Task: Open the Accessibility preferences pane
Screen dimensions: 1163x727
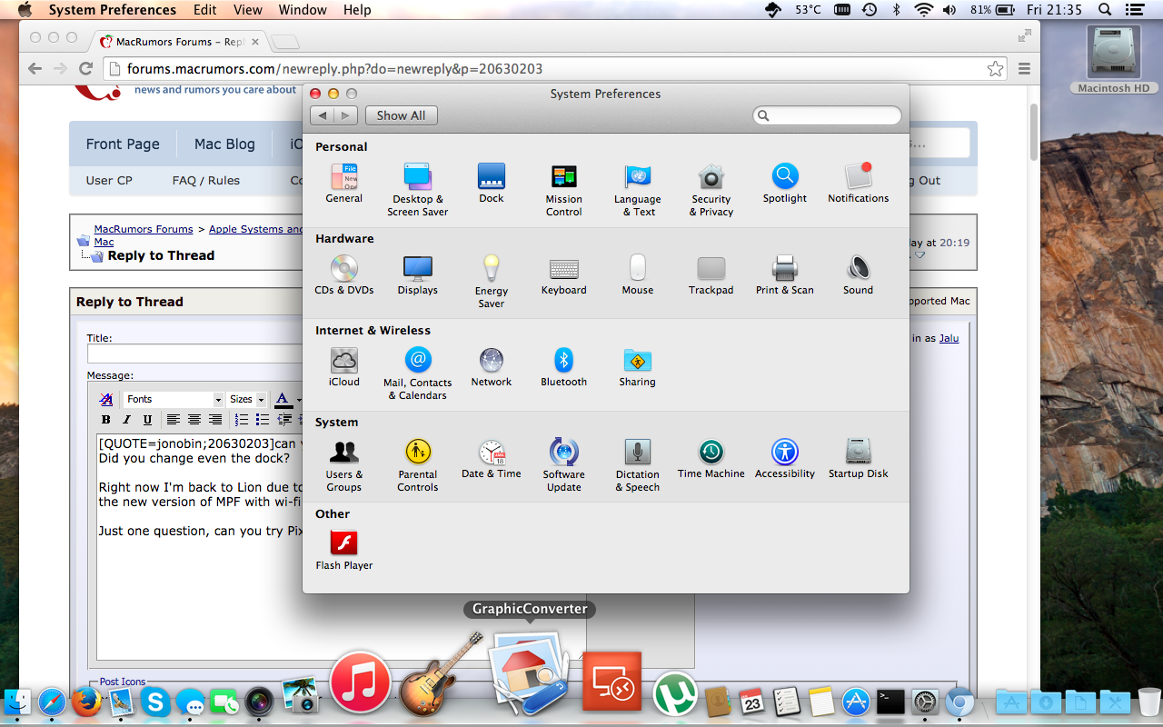Action: tap(784, 459)
